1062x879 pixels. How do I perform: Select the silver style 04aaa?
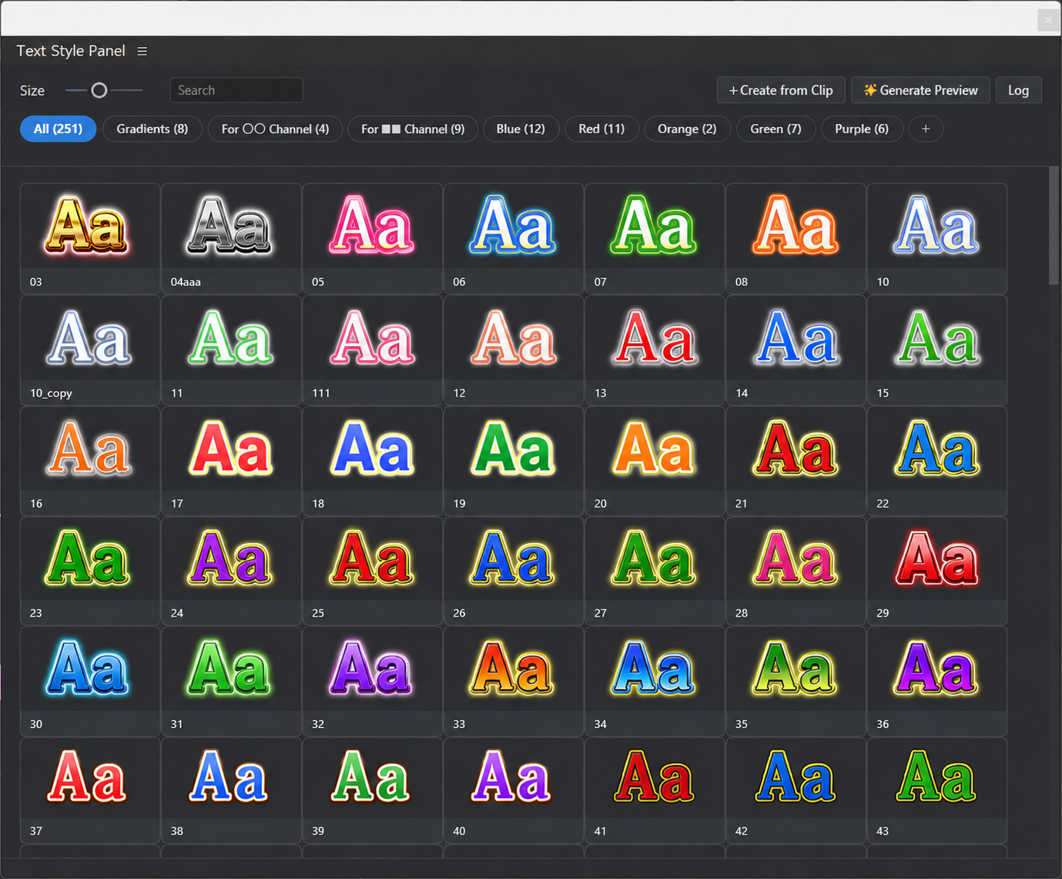click(x=231, y=238)
